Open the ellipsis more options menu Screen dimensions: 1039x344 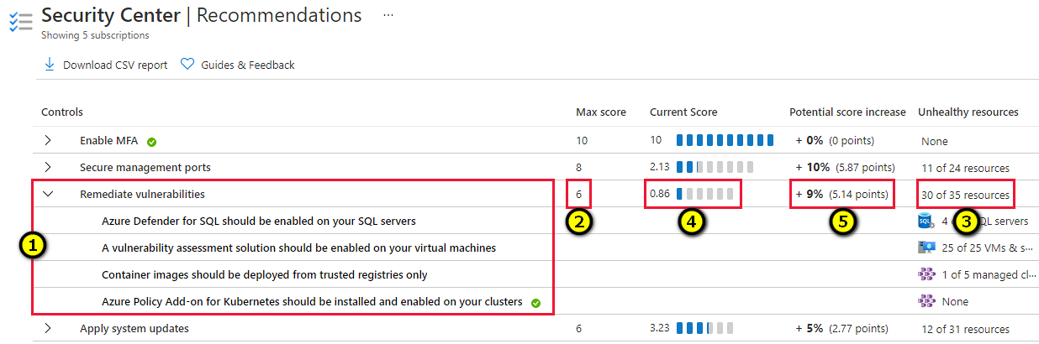coord(388,15)
